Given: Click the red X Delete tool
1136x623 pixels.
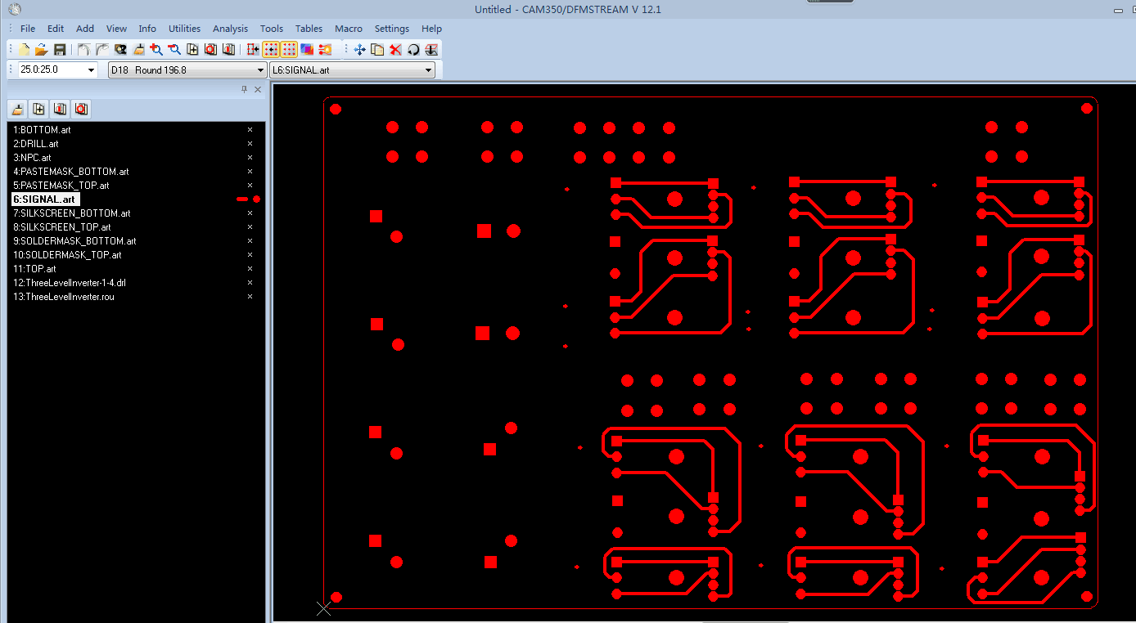Looking at the screenshot, I should 395,50.
